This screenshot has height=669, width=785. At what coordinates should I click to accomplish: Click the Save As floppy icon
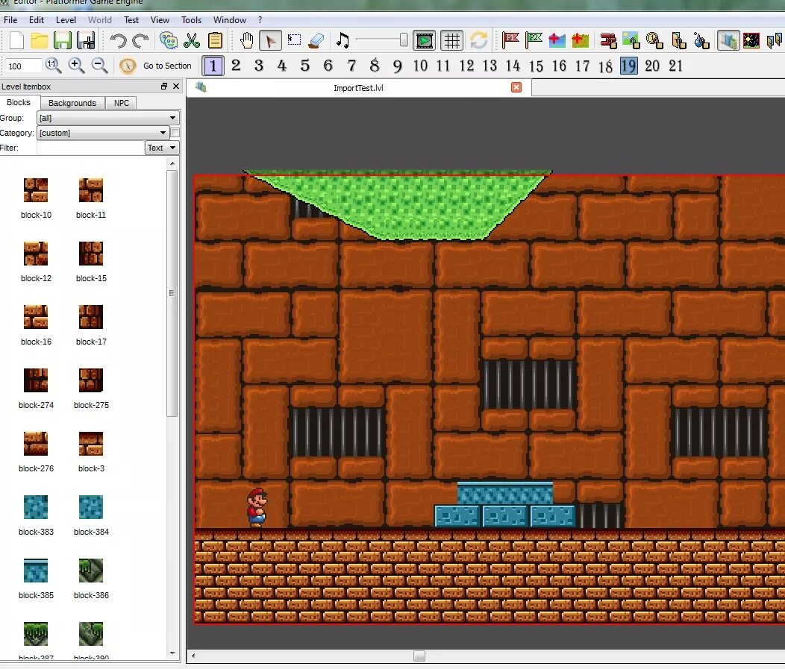(86, 40)
